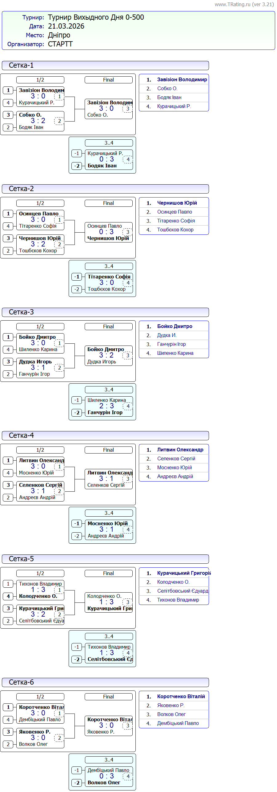277x792 pixels.
Task: Click the Сетка-4 section header
Action: [105, 435]
